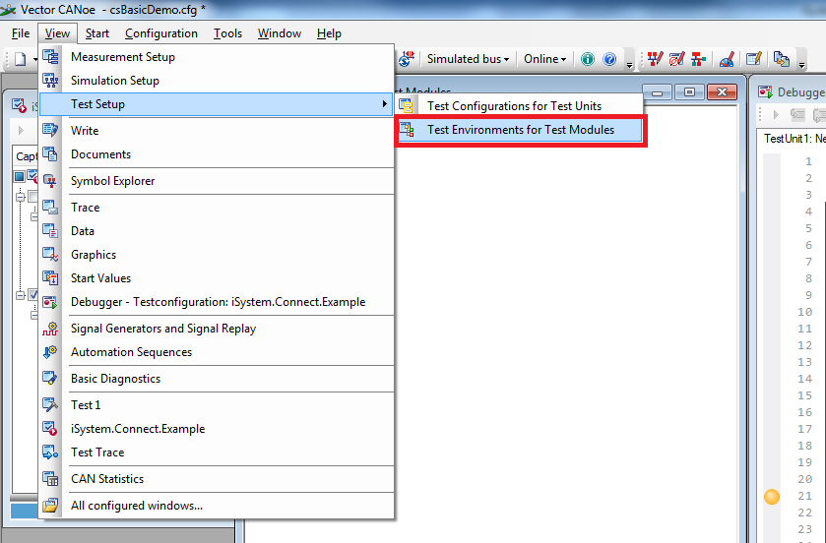Click the Trace window menu icon
The height and width of the screenshot is (543, 826).
click(x=50, y=208)
